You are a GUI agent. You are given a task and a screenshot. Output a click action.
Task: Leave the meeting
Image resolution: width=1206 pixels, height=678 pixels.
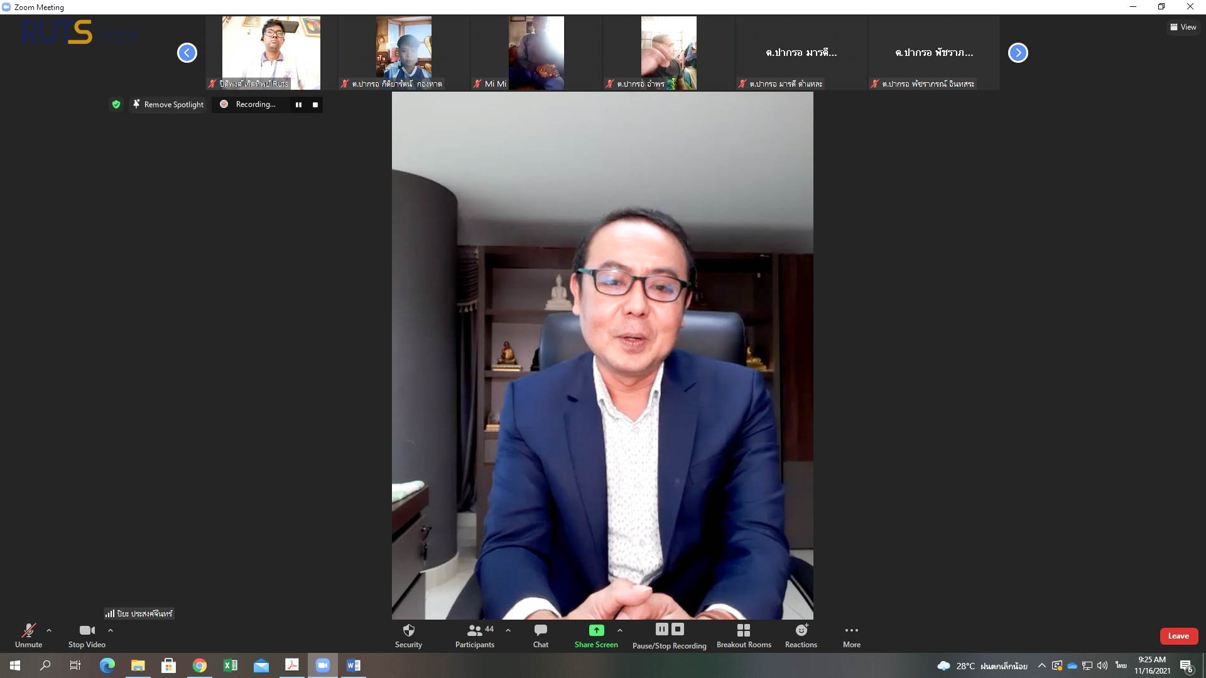pyautogui.click(x=1178, y=636)
